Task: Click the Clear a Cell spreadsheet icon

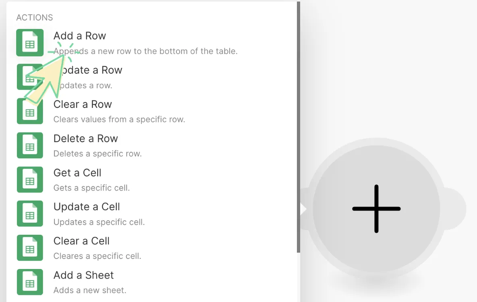Action: (x=30, y=248)
